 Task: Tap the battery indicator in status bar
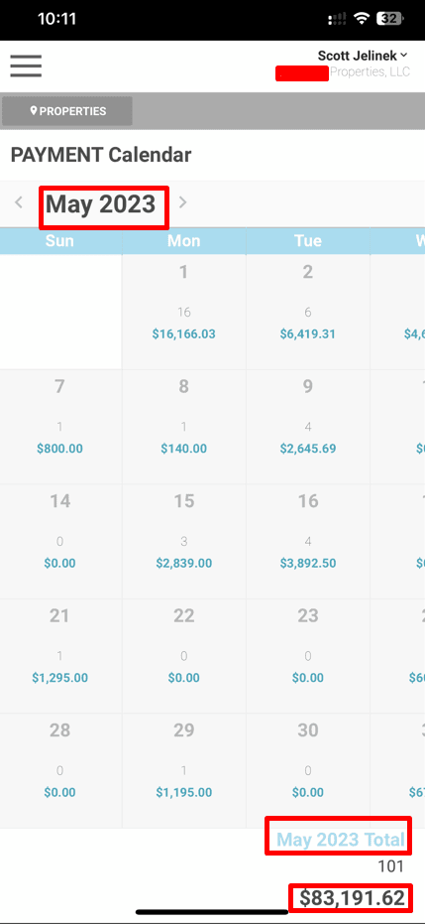389,19
